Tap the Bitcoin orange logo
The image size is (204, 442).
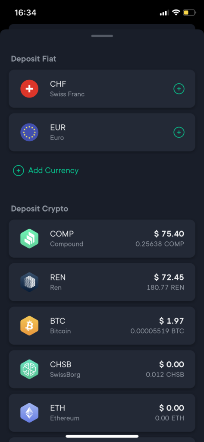pyautogui.click(x=29, y=326)
